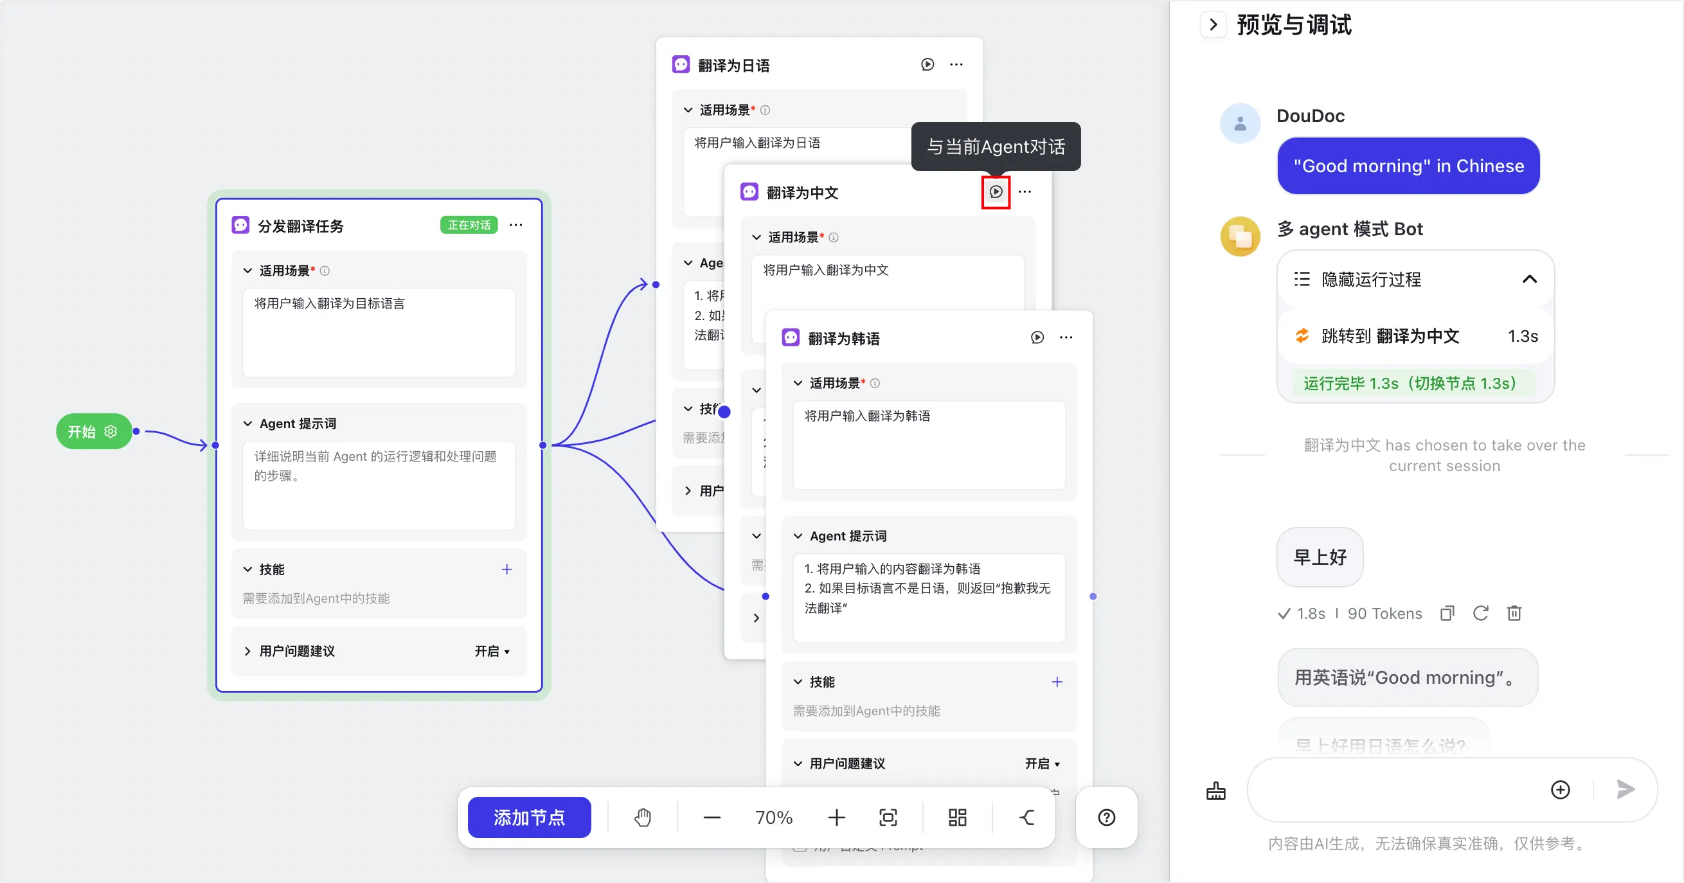Select the hand pan tool in bottom toolbar

click(643, 817)
